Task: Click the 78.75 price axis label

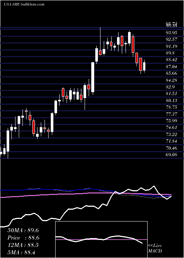Action: [171, 107]
